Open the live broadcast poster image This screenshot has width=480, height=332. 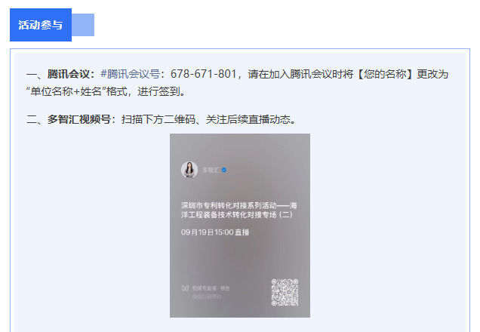240,226
